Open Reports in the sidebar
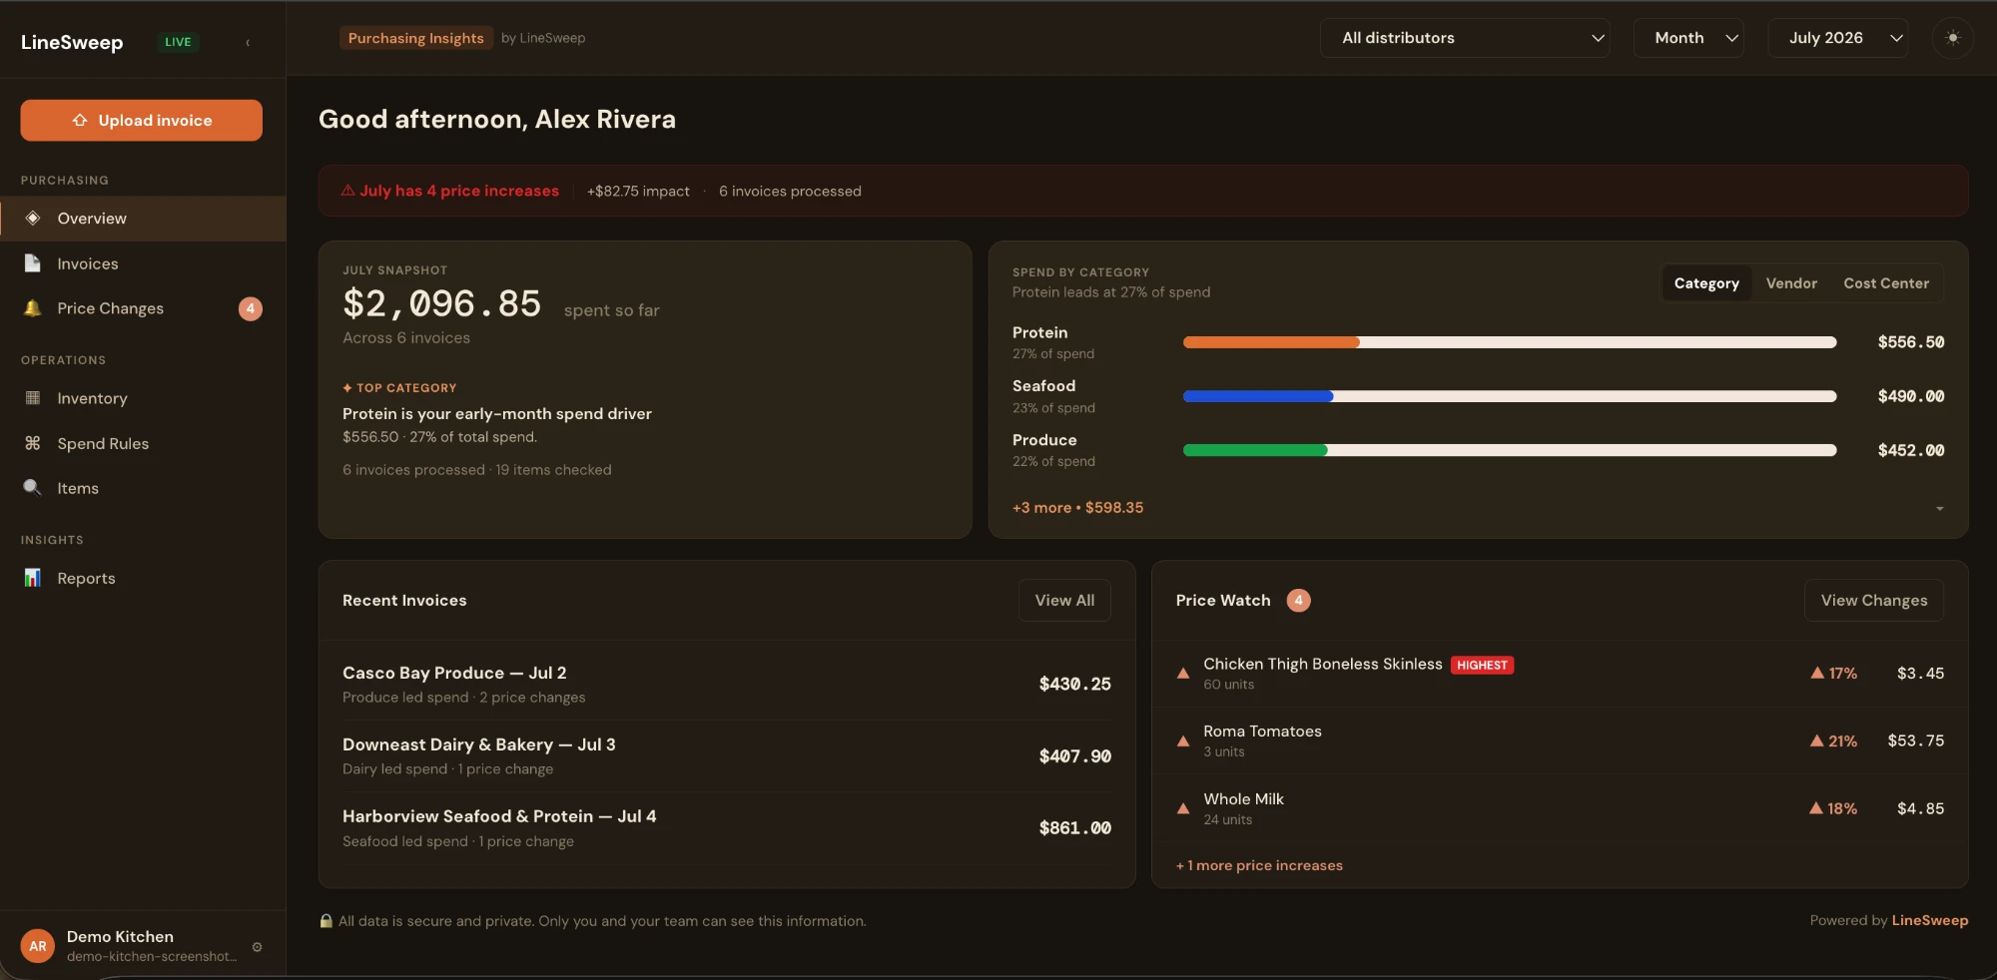 click(143, 578)
